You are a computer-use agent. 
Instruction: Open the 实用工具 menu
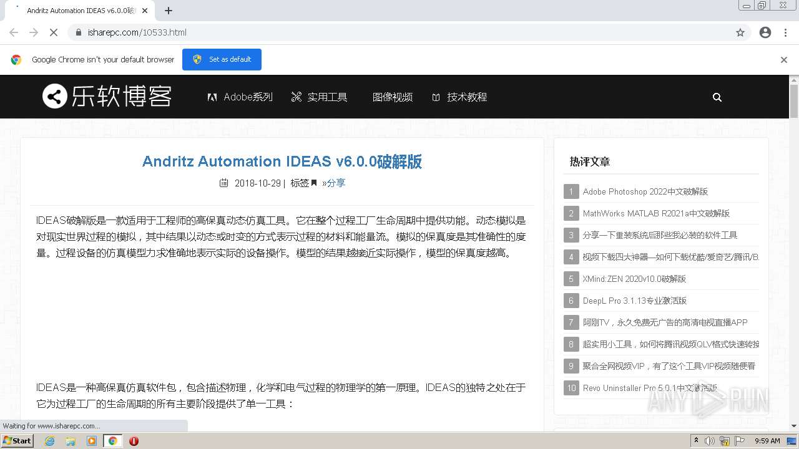[x=319, y=97]
